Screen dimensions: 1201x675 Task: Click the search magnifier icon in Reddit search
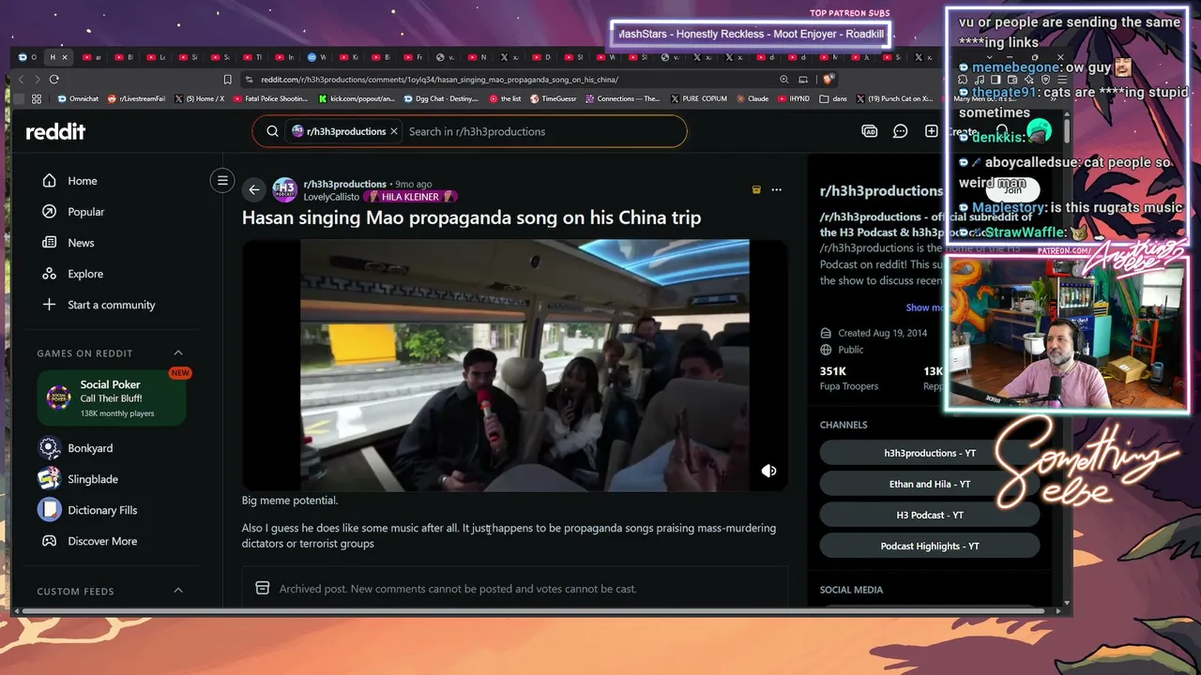(272, 131)
